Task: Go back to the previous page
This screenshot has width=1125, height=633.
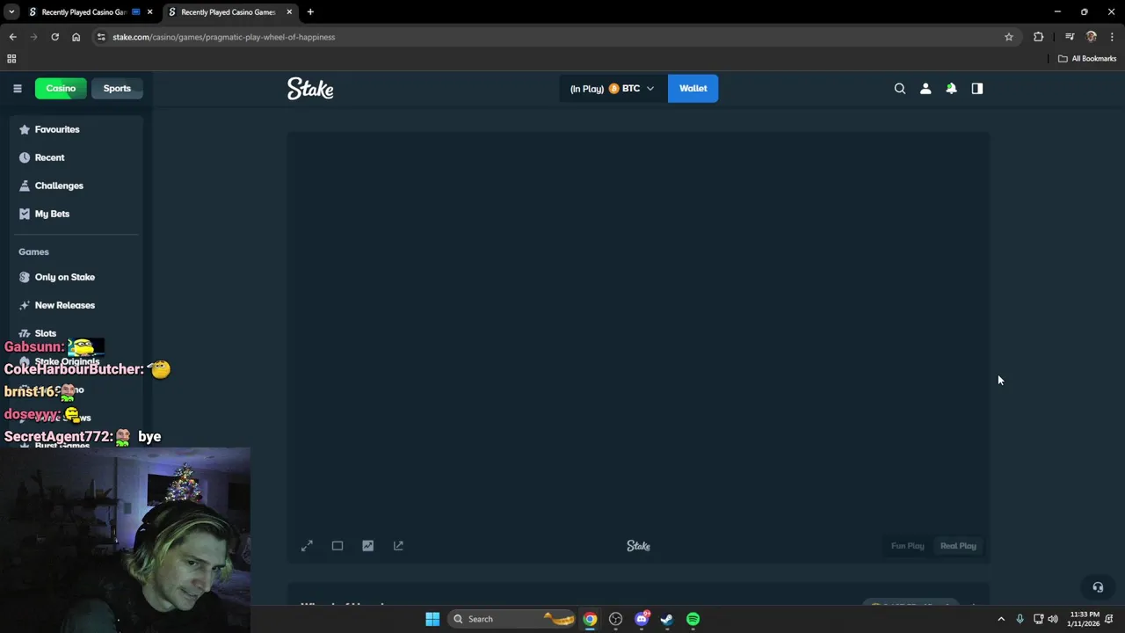Action: coord(12,37)
